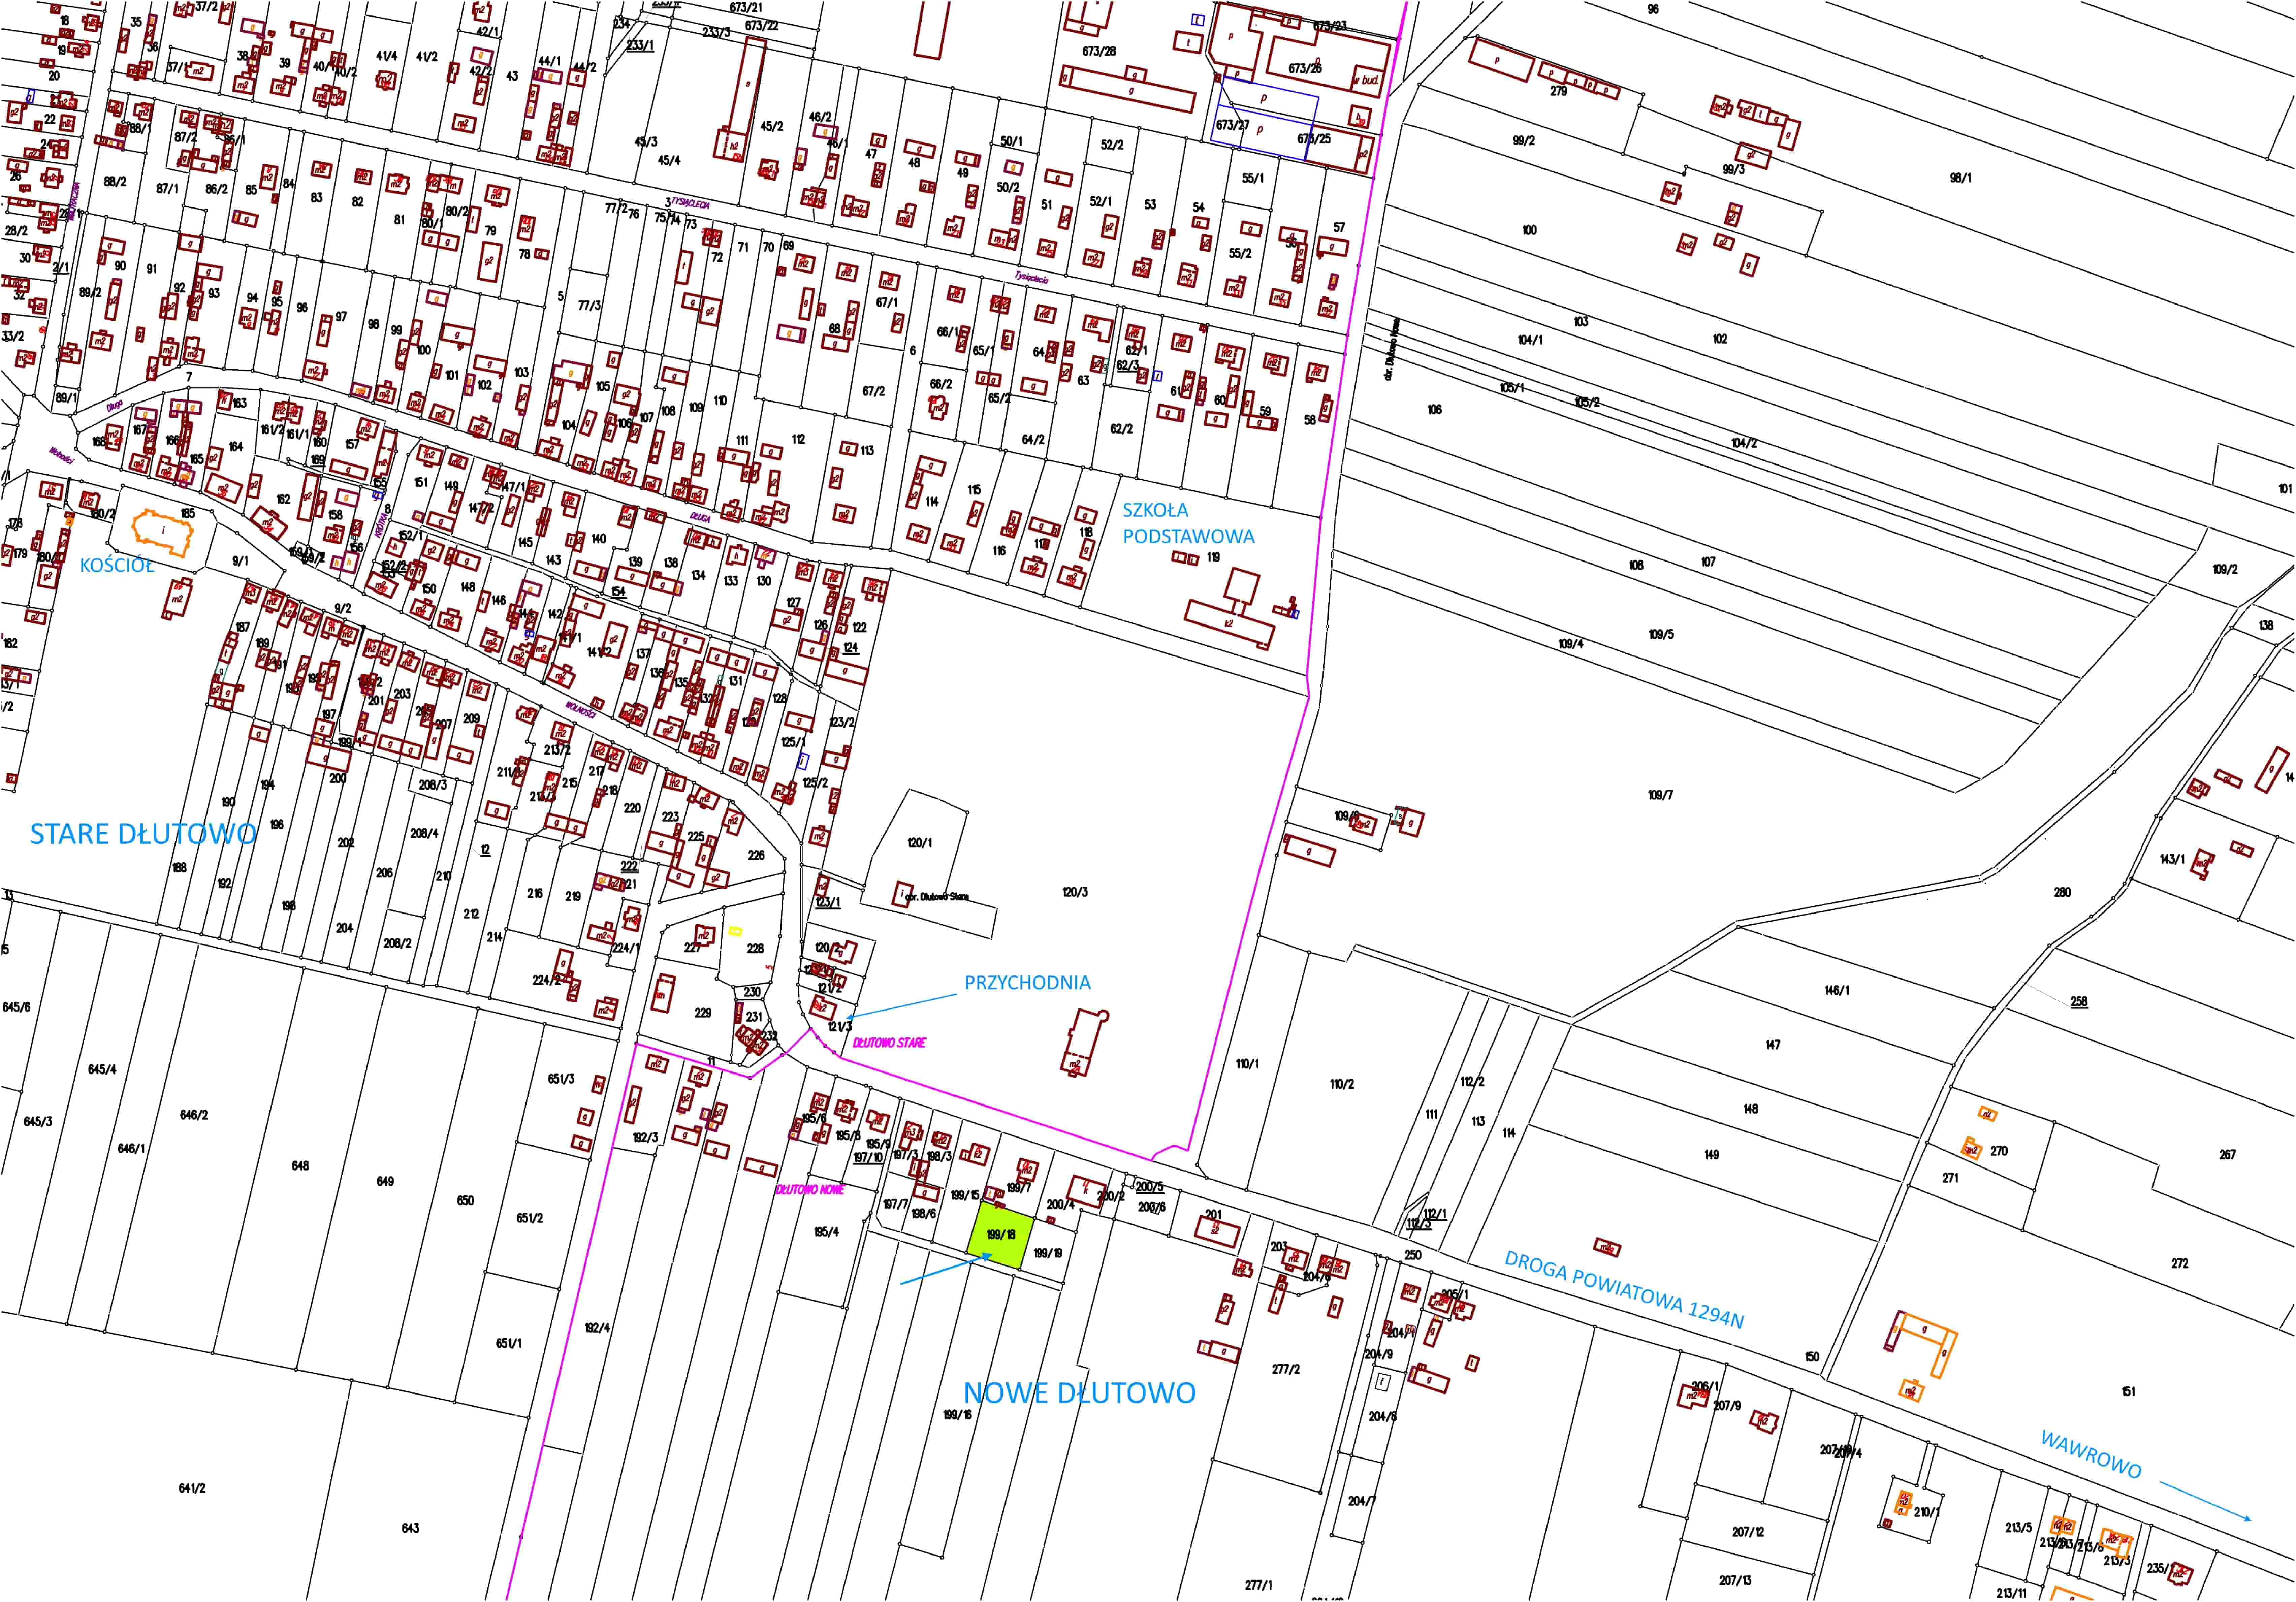This screenshot has height=1602, width=2296.
Task: Click parcel number 207/12
Action: pos(1748,1532)
